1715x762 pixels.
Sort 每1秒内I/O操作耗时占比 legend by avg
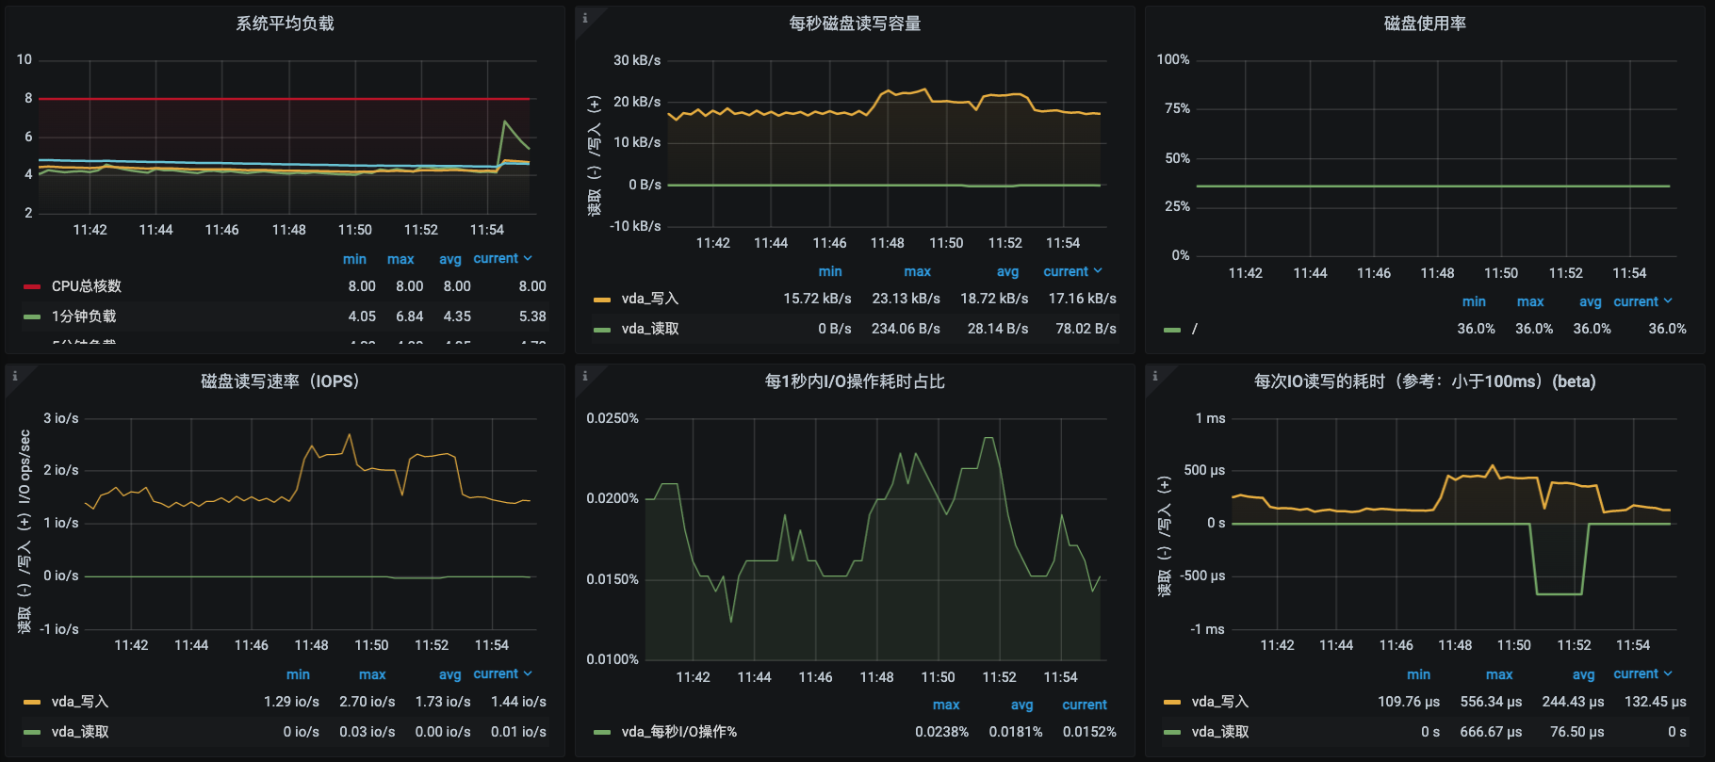coord(1021,705)
